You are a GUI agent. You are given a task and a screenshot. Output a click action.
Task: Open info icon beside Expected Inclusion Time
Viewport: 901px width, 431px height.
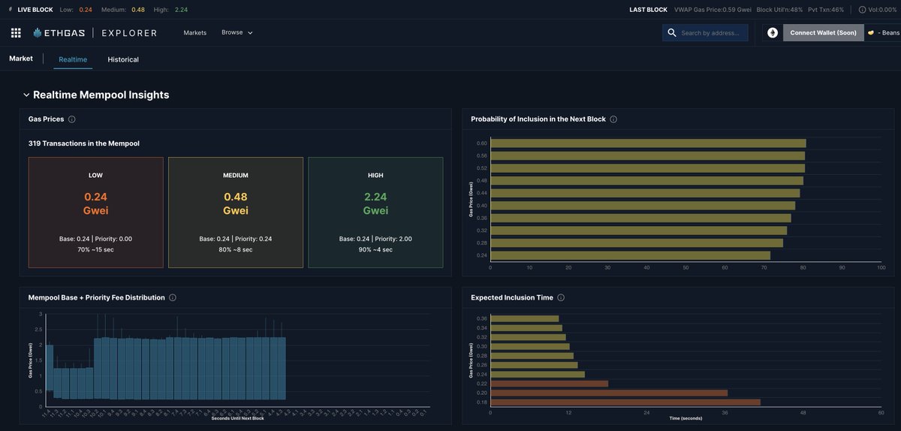[x=561, y=298]
